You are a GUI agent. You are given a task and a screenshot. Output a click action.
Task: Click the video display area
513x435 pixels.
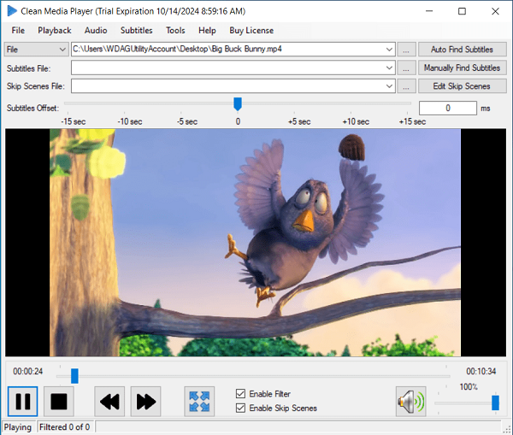coord(255,243)
